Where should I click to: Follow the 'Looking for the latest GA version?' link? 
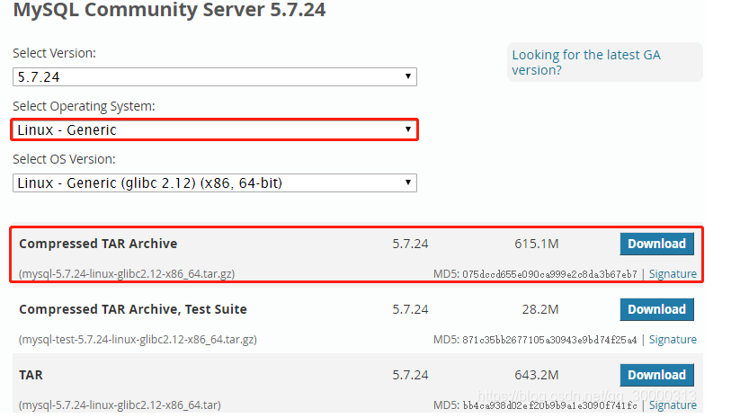click(x=586, y=62)
